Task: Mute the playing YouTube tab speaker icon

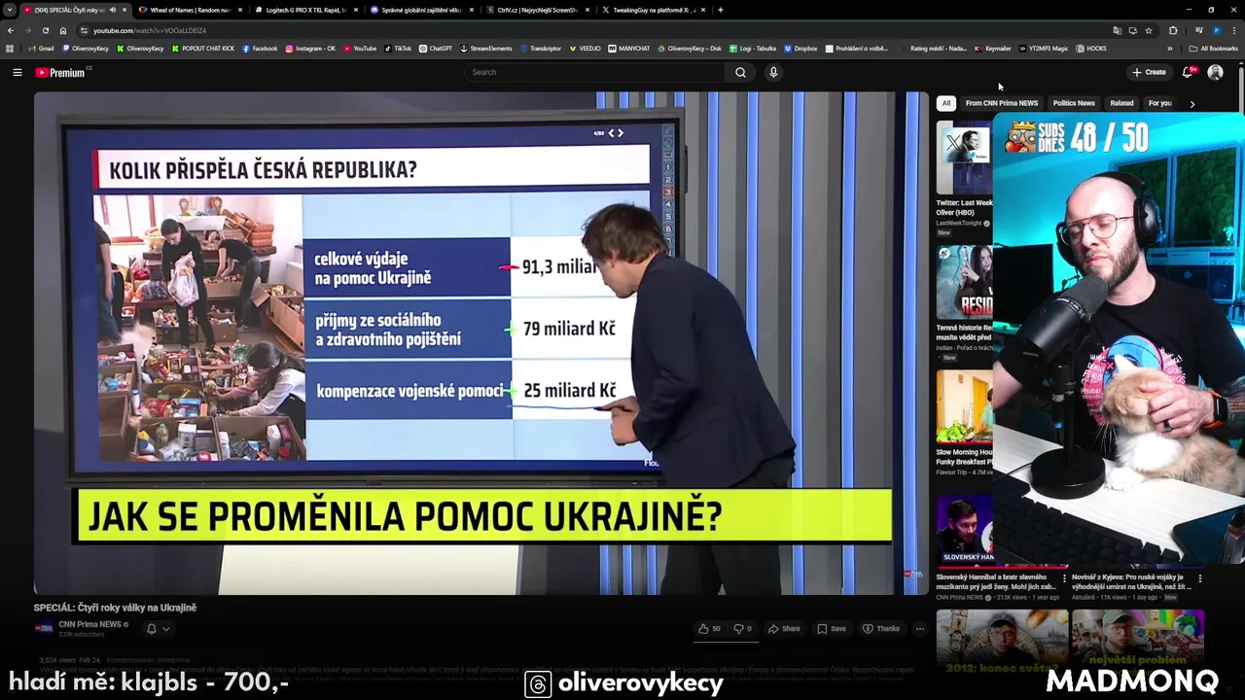Action: (112, 10)
